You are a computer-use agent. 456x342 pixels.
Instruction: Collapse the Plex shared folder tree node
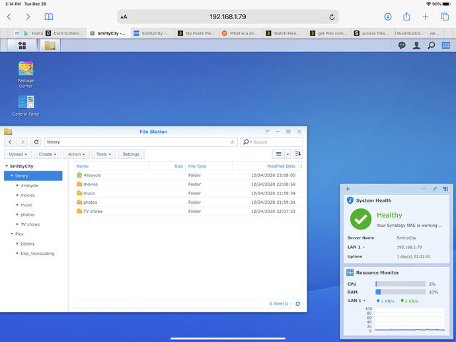[12, 234]
